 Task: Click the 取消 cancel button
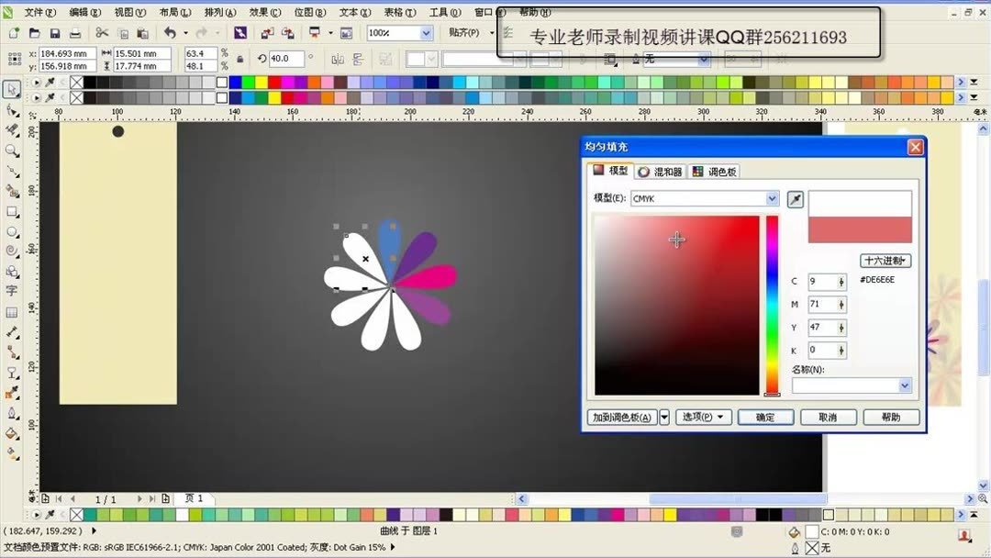[828, 417]
